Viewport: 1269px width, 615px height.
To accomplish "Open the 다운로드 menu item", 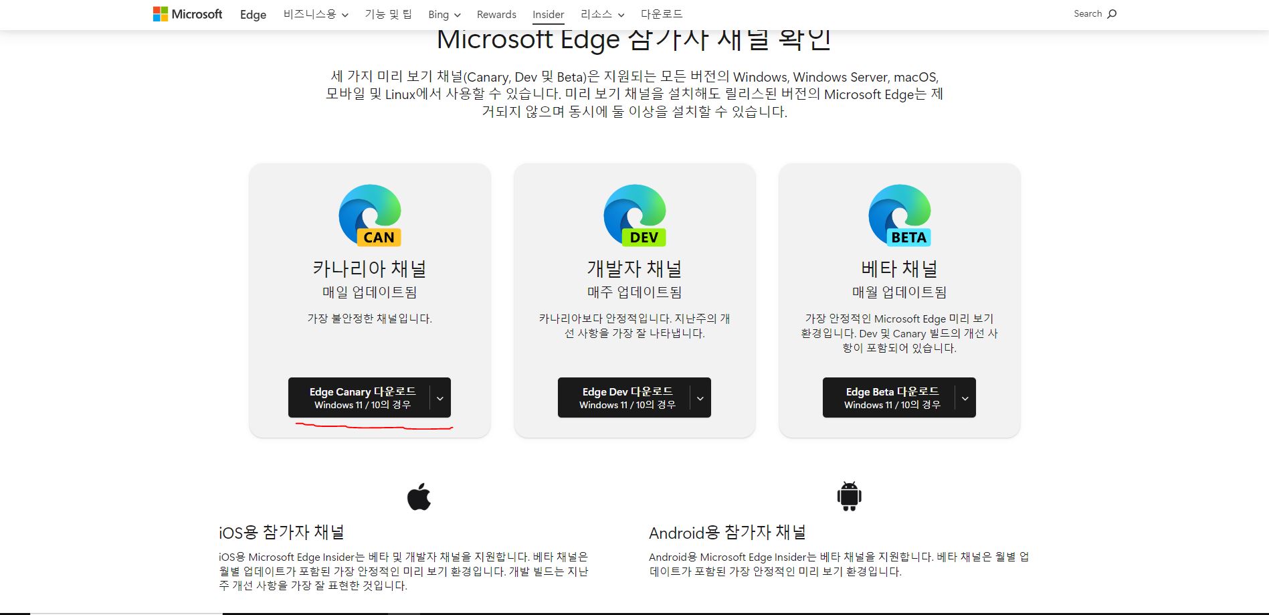I will click(662, 14).
